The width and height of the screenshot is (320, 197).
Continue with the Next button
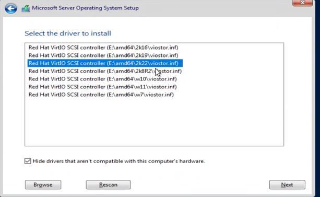pos(287,185)
